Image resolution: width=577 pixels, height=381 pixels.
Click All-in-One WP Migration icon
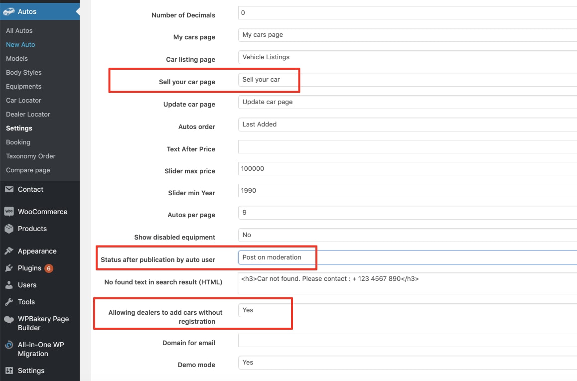tap(9, 345)
